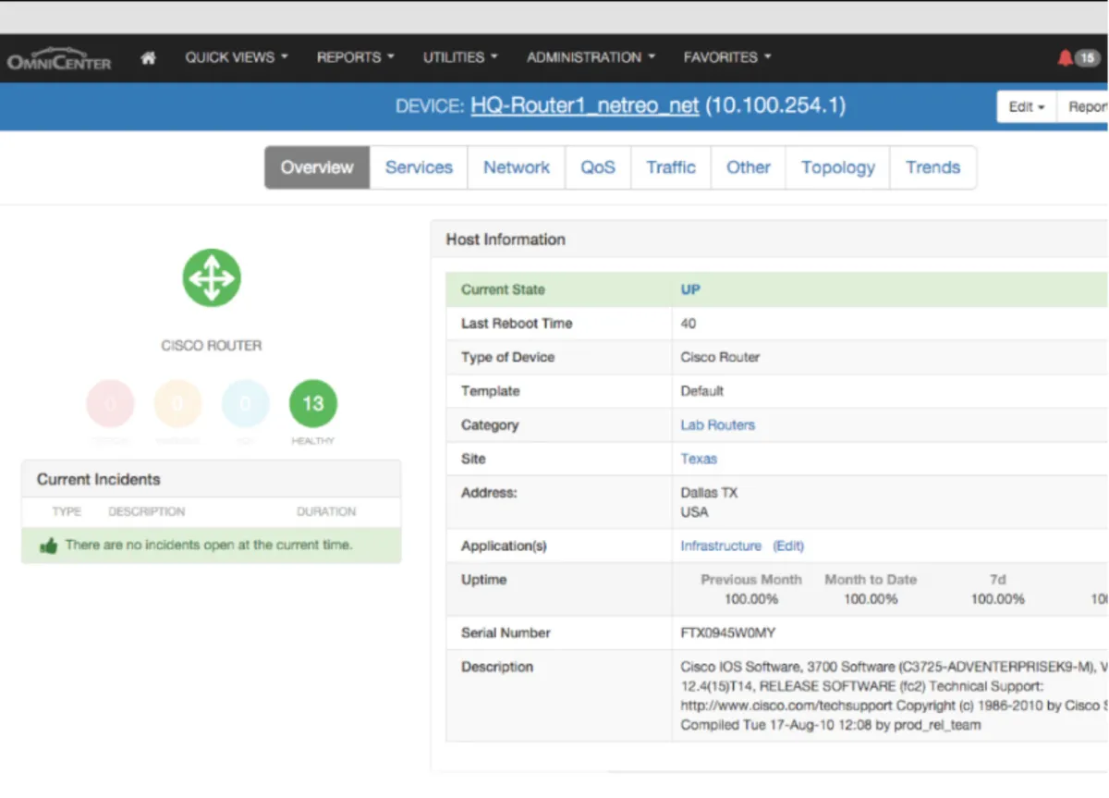1109x798 pixels.
Task: Expand the Reports menu
Action: 355,57
